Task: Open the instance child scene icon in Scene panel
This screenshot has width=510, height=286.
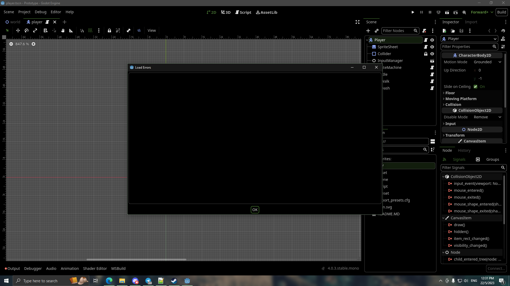Action: (x=377, y=31)
